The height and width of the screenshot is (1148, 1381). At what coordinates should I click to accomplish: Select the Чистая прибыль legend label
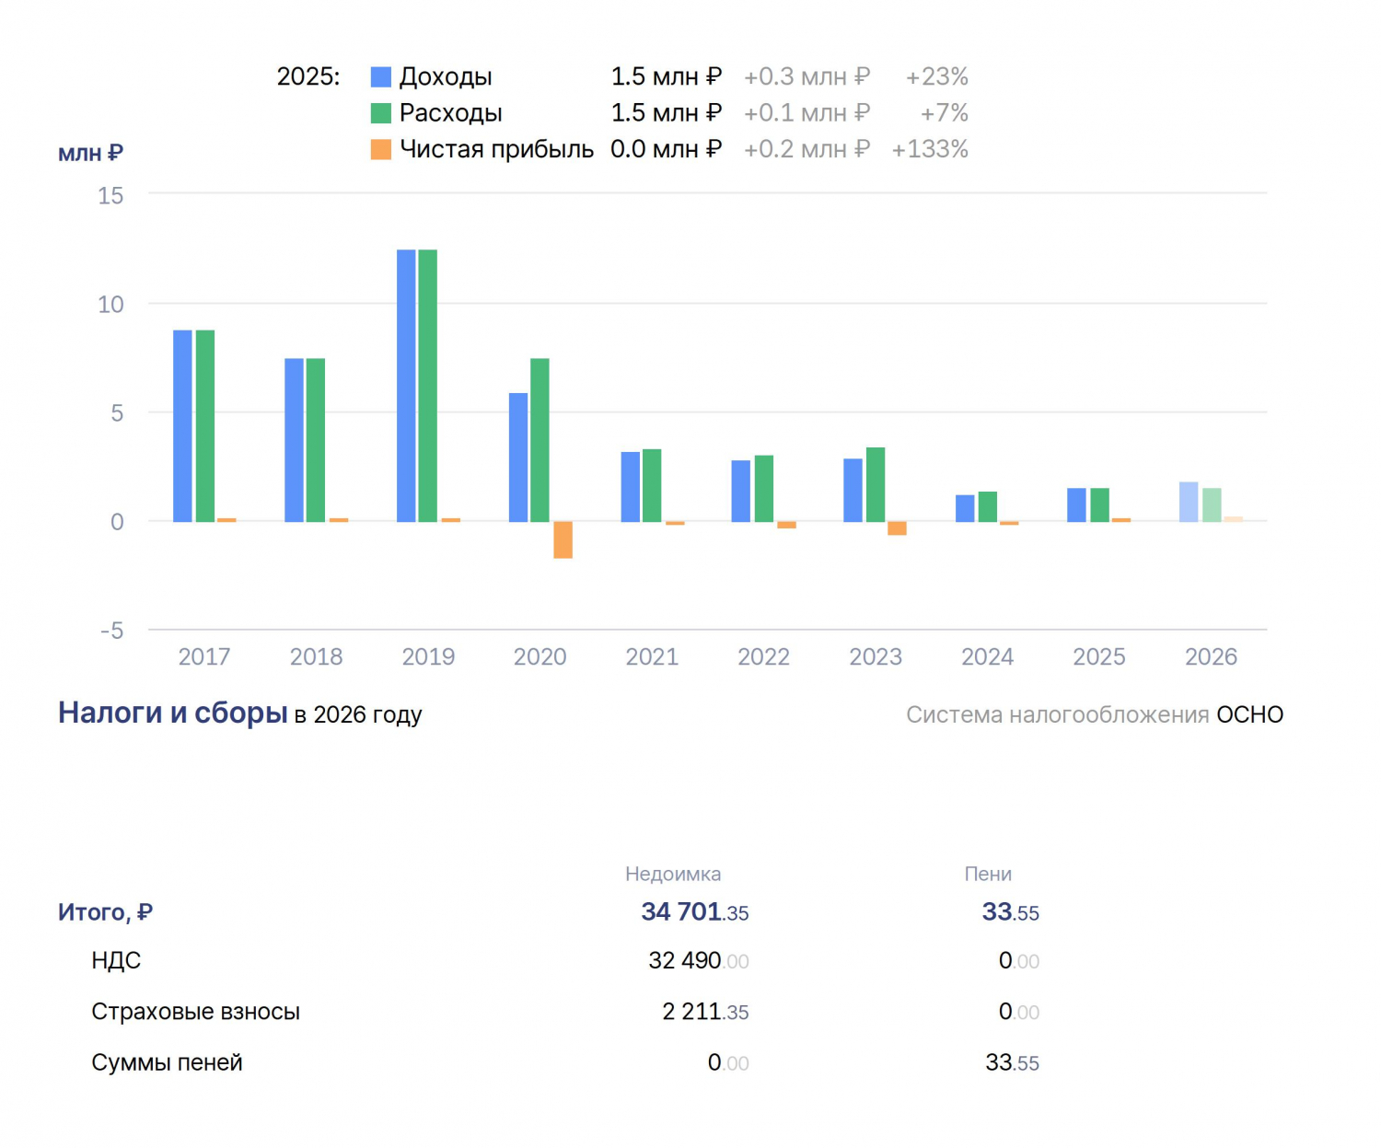pyautogui.click(x=496, y=149)
